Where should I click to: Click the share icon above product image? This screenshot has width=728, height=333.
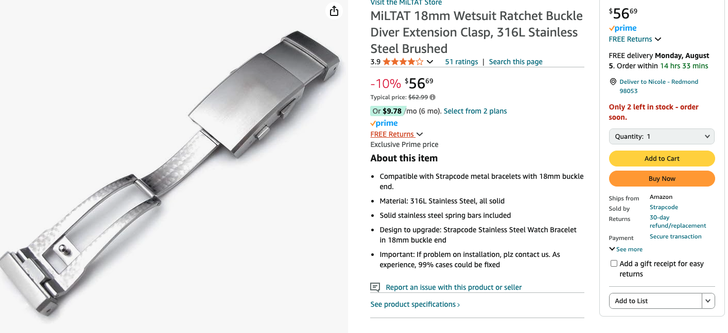[334, 11]
